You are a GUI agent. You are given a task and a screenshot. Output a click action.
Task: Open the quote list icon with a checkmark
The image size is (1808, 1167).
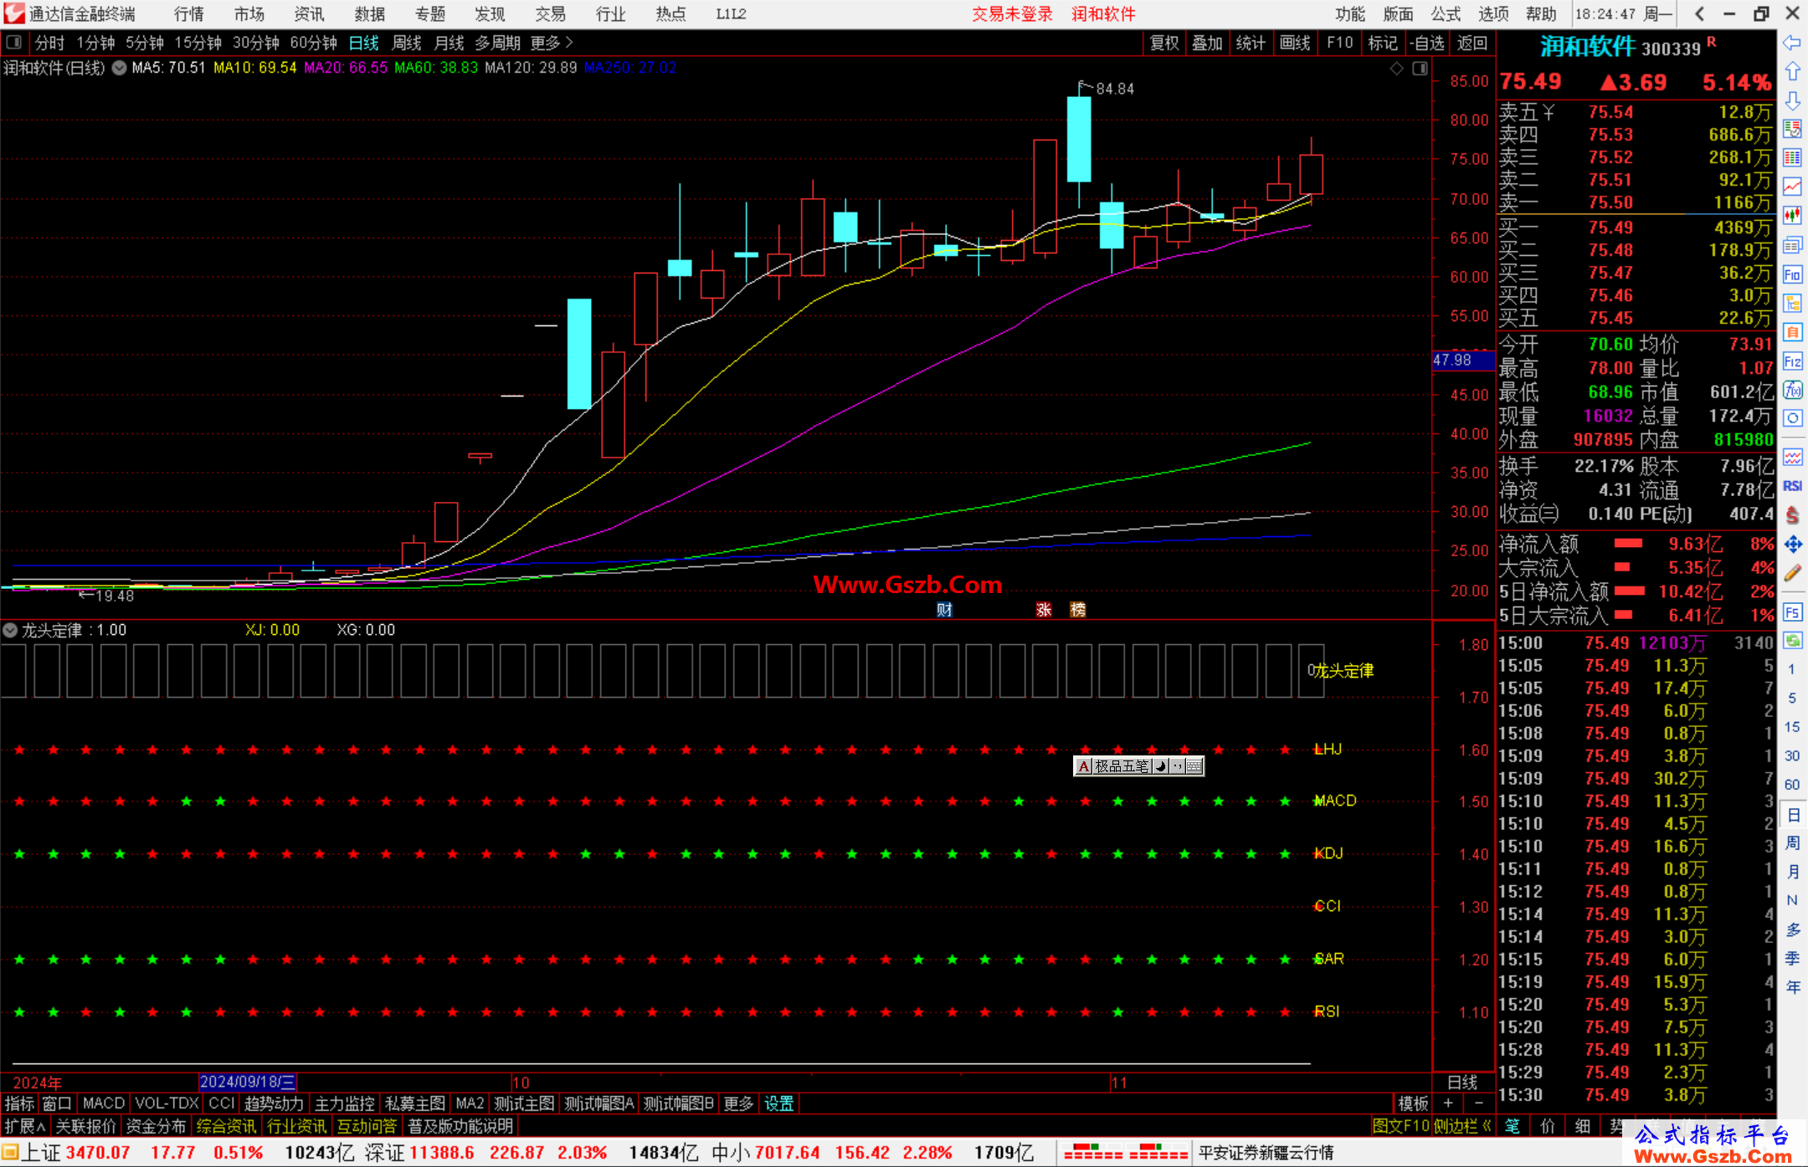pyautogui.click(x=1792, y=129)
